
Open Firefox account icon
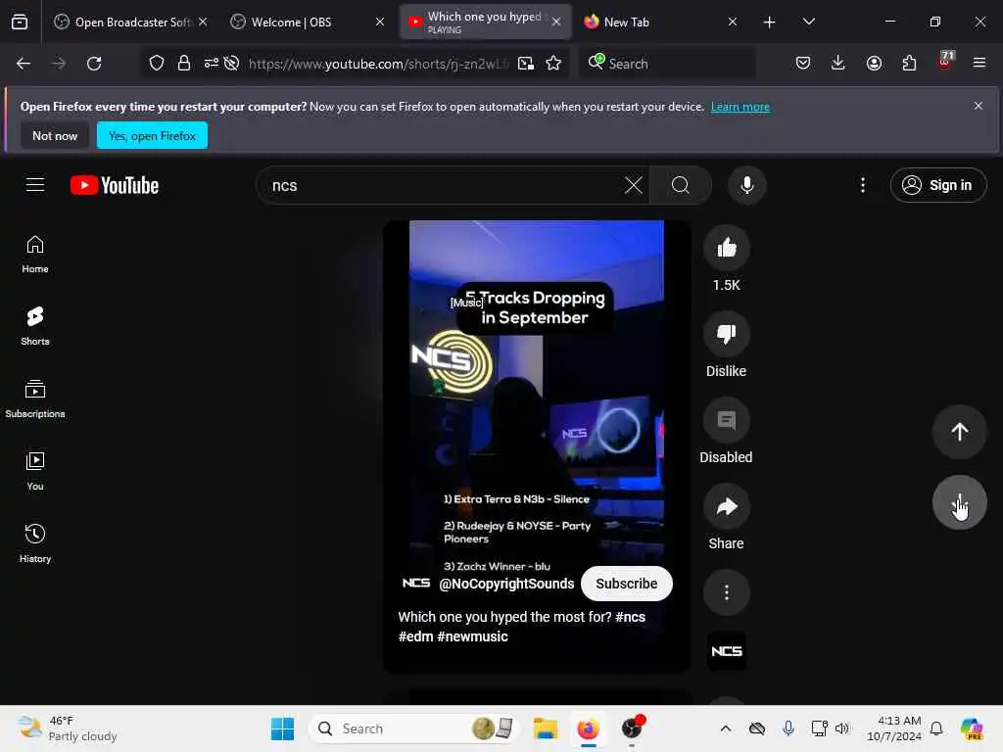pos(874,63)
